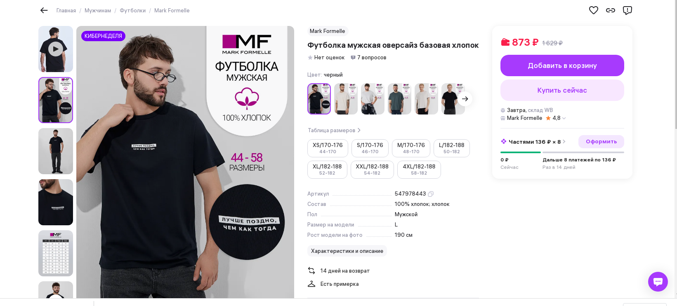Copy article number 547978443 icon
The height and width of the screenshot is (306, 677).
click(431, 194)
